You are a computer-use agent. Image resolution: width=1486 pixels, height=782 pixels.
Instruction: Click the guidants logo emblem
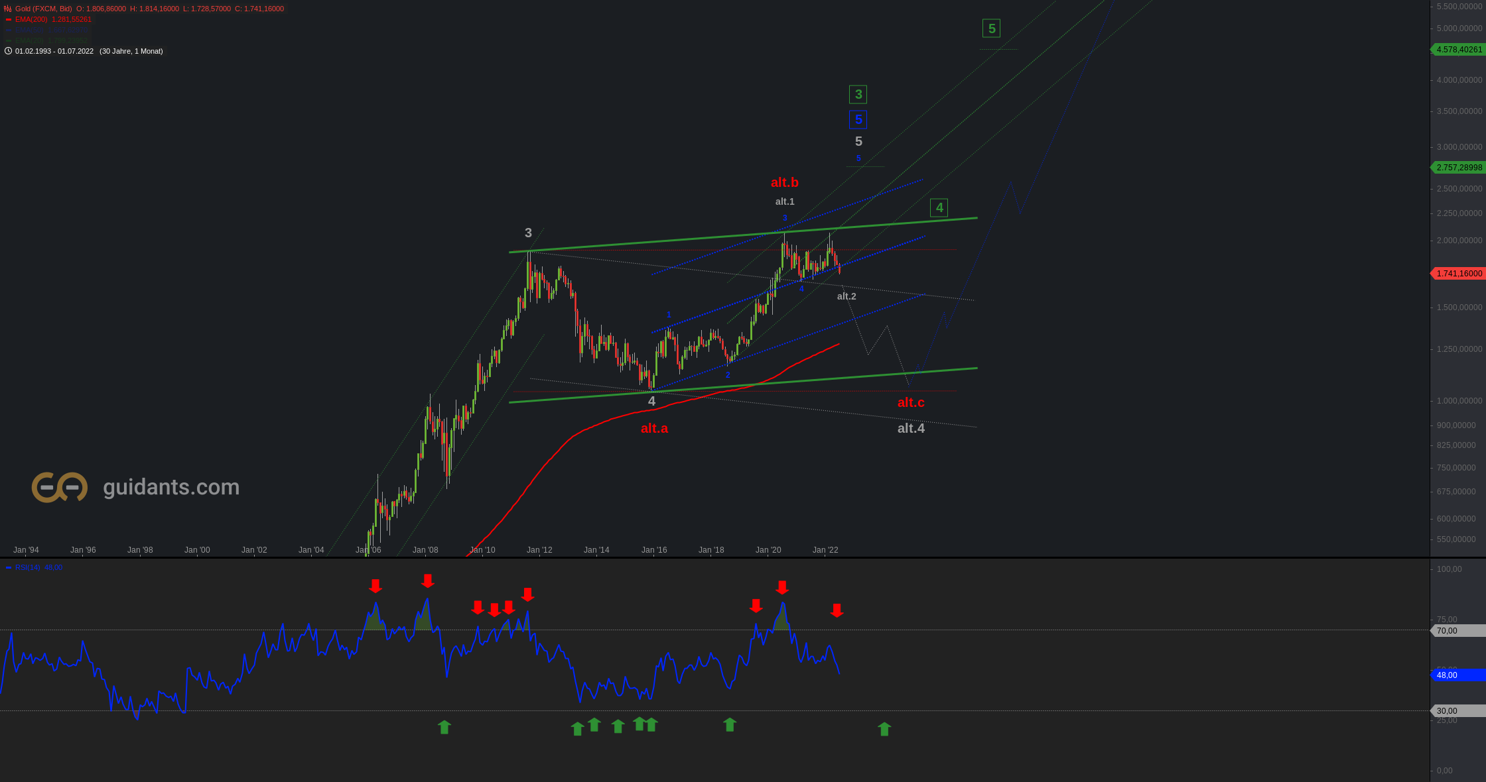tap(60, 487)
